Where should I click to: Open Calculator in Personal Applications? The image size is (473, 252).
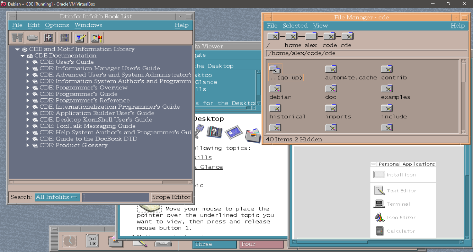380,231
